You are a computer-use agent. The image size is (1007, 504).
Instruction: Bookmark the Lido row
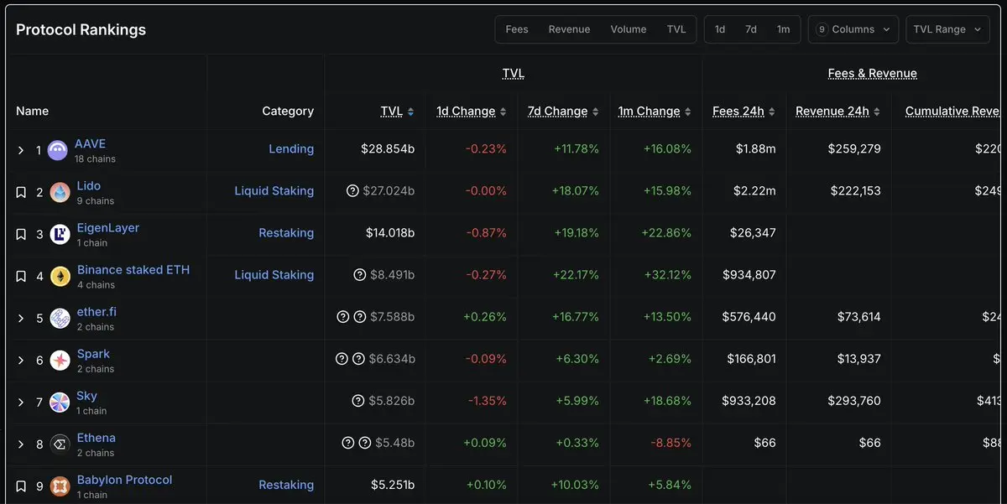pyautogui.click(x=21, y=193)
